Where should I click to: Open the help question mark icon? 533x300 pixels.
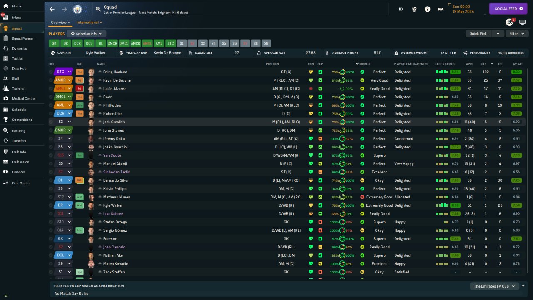(427, 9)
